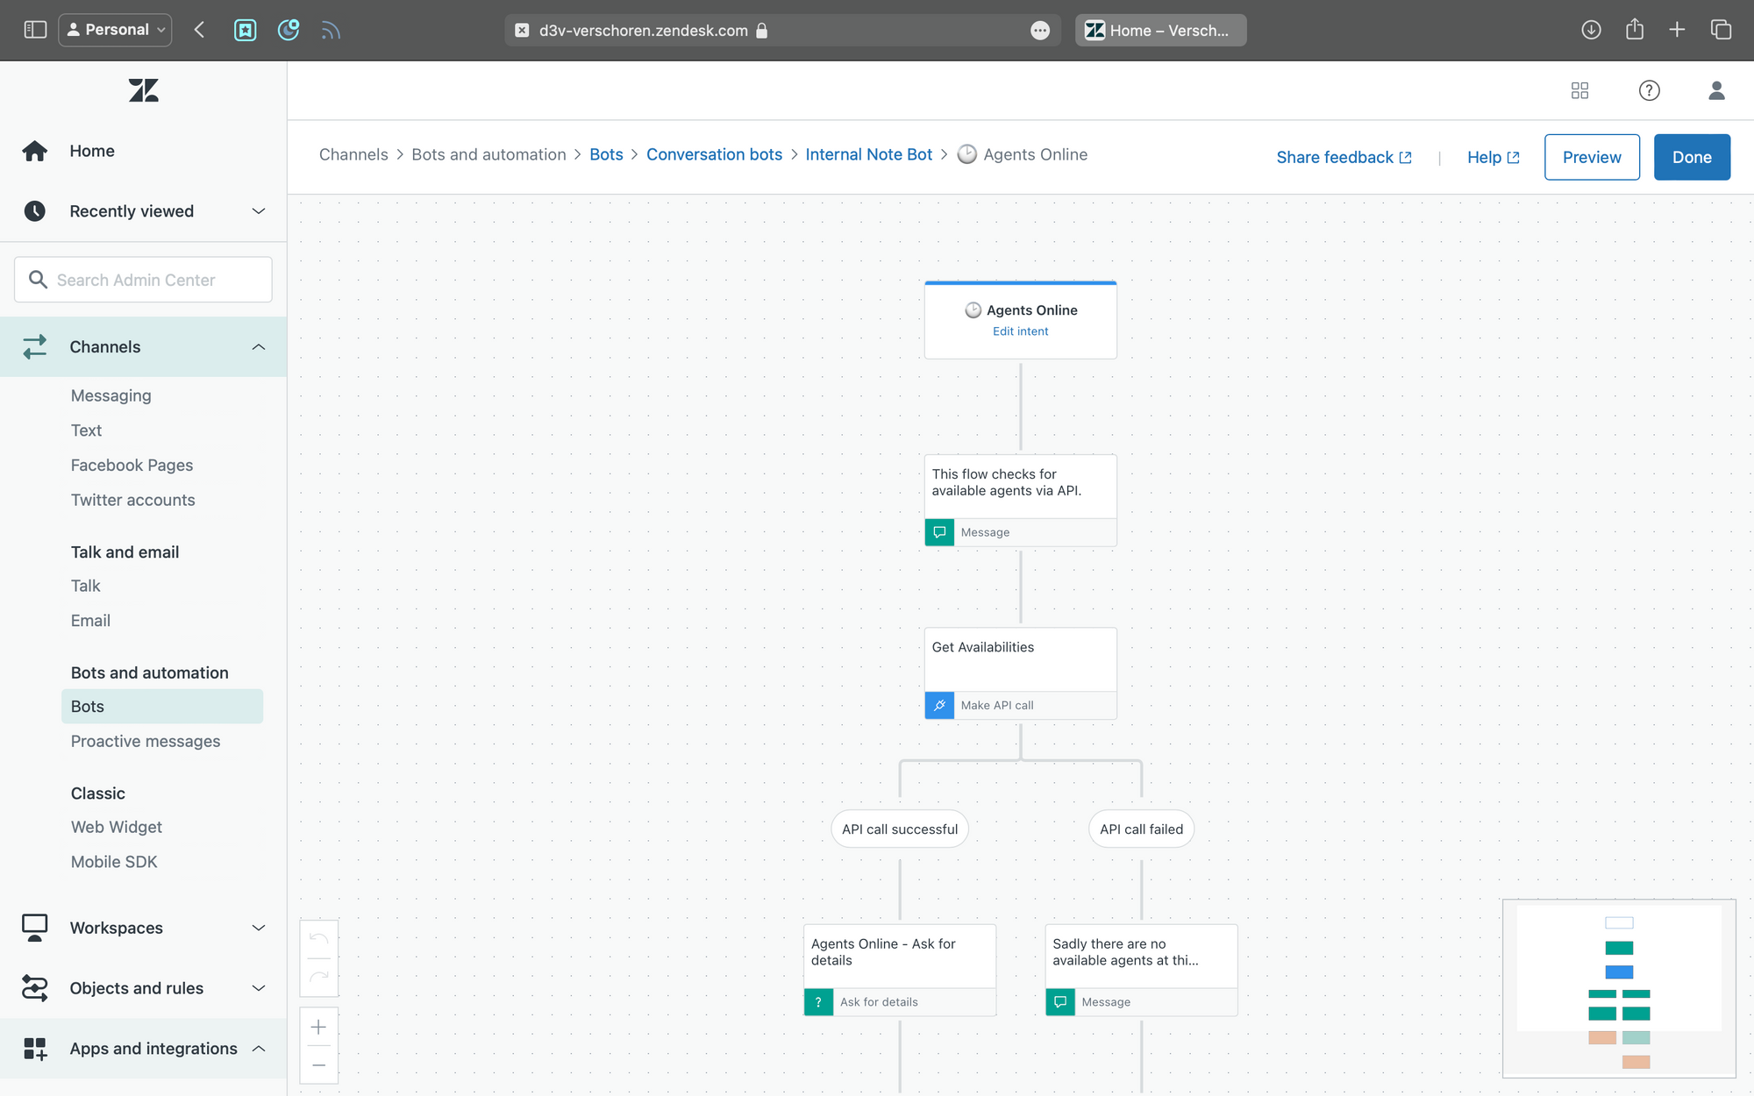Open the user profile icon

(x=1716, y=90)
